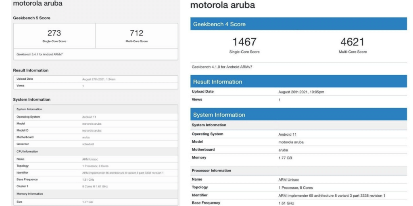Click the 'schedutil' governor value

click(88, 144)
